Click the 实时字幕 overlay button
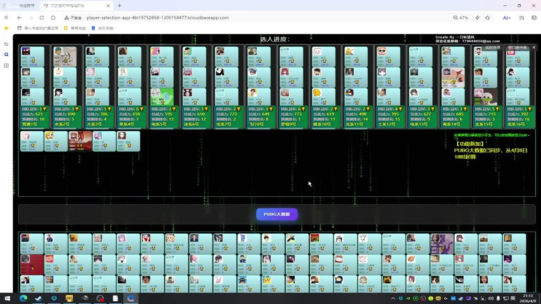Viewport: 541px width, 304px height. coord(492,47)
